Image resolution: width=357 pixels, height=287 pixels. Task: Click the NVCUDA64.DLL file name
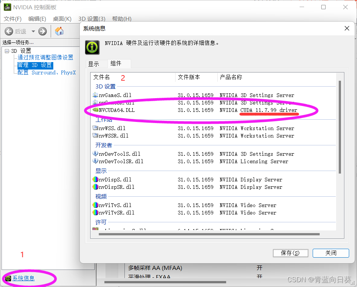point(117,110)
